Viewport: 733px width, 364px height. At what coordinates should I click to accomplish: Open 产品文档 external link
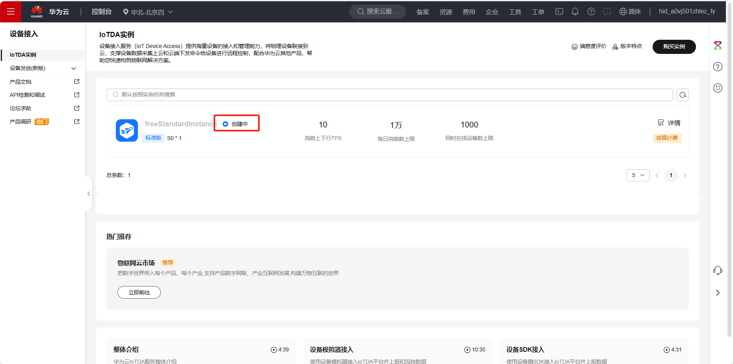pyautogui.click(x=20, y=82)
